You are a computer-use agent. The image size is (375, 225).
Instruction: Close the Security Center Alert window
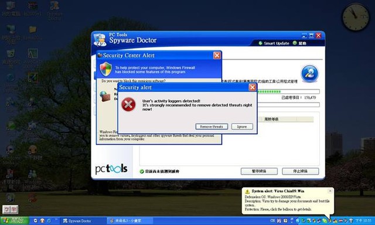tap(217, 56)
